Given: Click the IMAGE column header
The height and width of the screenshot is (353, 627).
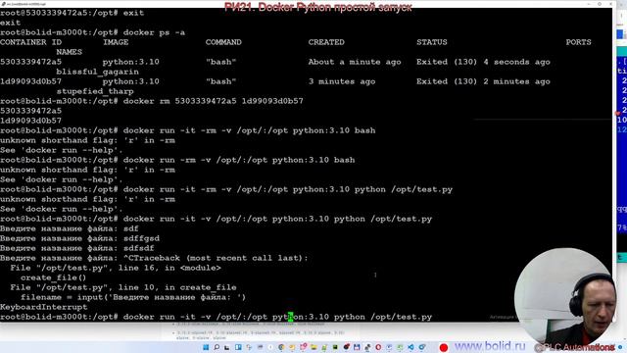Looking at the screenshot, I should (116, 42).
